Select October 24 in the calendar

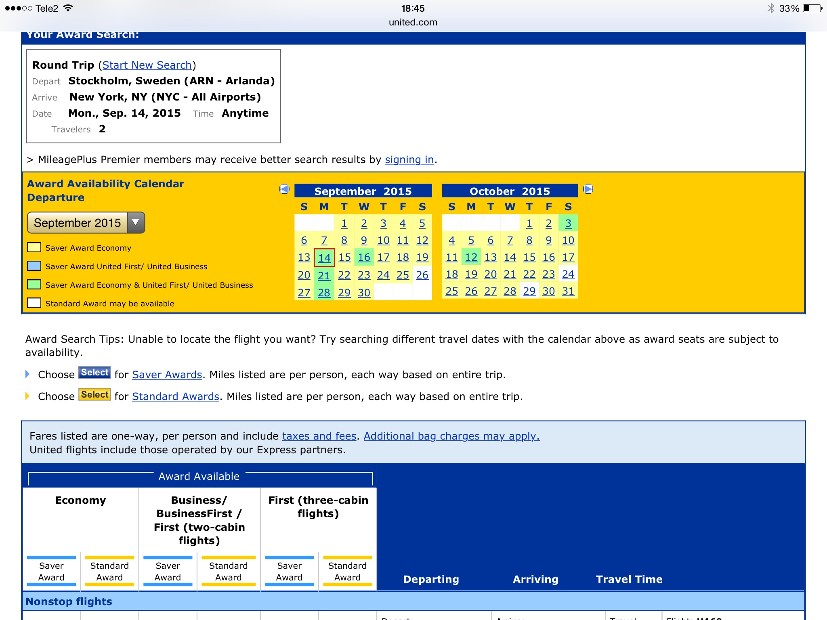coord(568,274)
